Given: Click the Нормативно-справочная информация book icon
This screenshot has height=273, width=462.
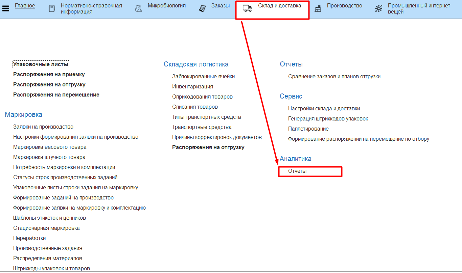Looking at the screenshot, I should 52,9.
